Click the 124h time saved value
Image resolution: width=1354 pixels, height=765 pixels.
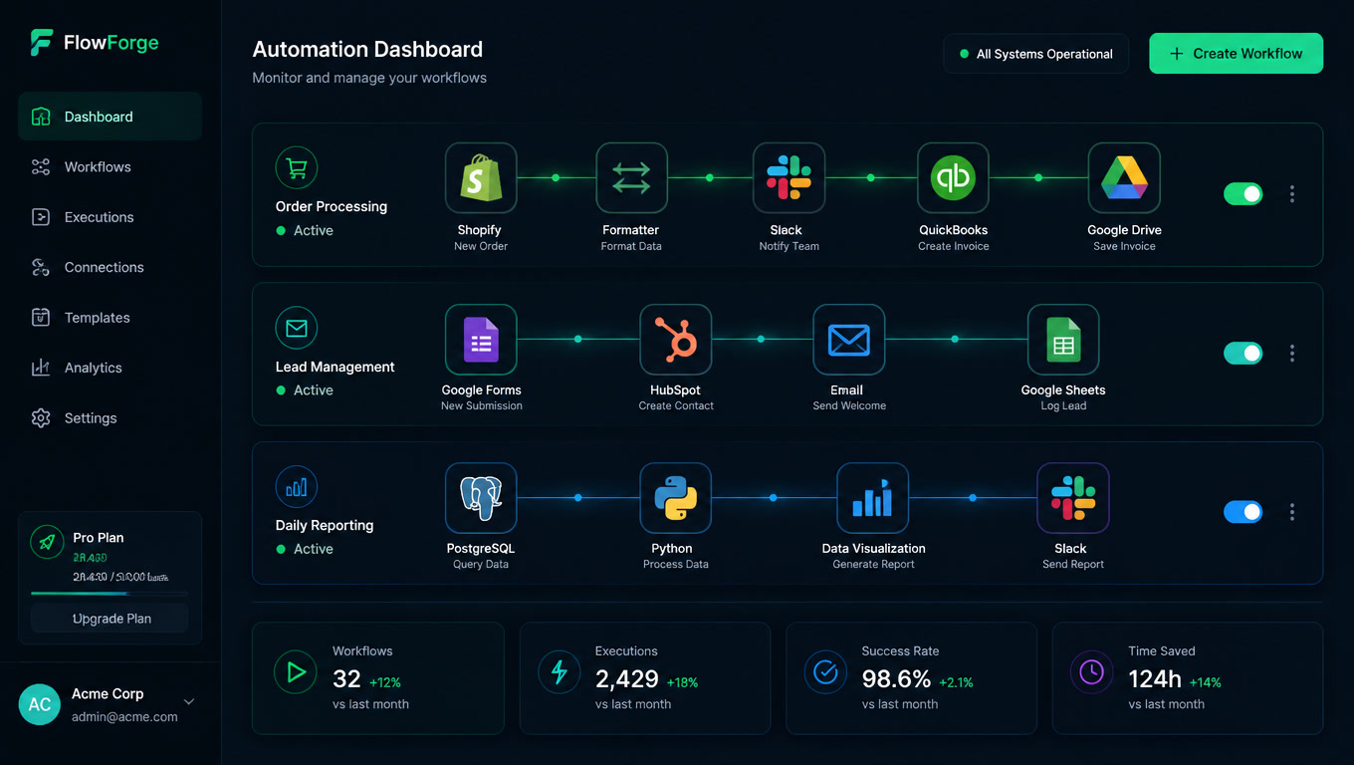coord(1155,679)
